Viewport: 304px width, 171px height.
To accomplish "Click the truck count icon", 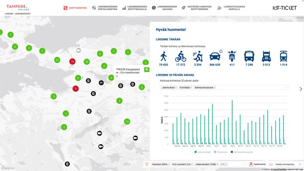I will pyautogui.click(x=266, y=57).
